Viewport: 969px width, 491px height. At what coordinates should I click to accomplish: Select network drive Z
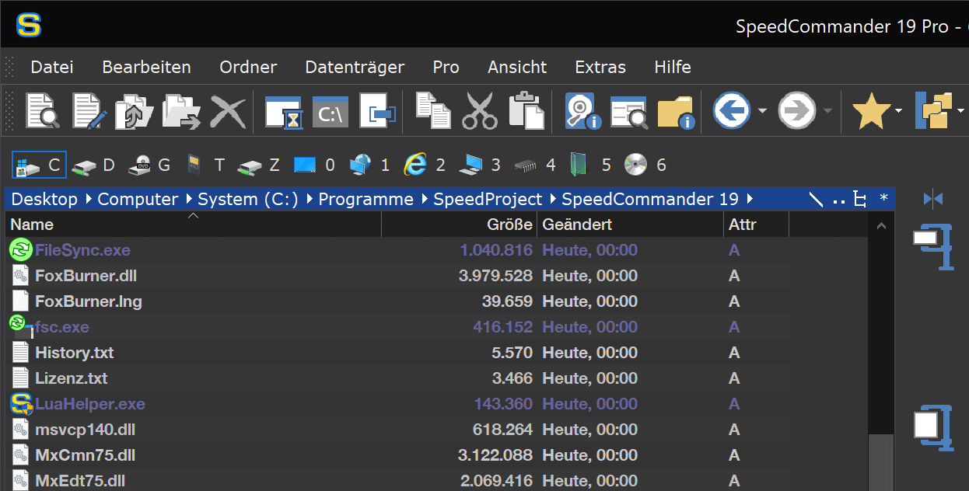coord(259,165)
